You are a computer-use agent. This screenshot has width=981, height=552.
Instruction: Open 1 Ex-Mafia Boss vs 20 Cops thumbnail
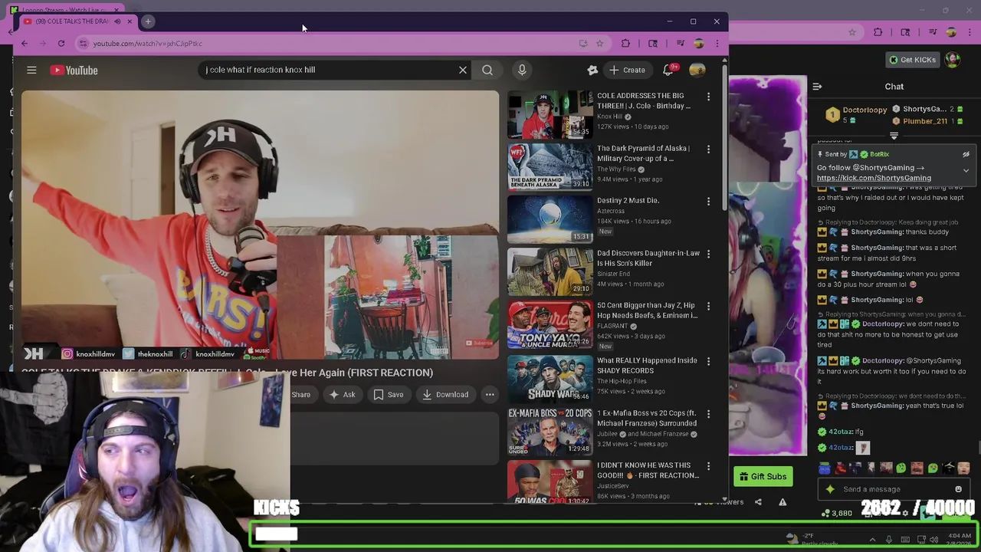point(550,431)
